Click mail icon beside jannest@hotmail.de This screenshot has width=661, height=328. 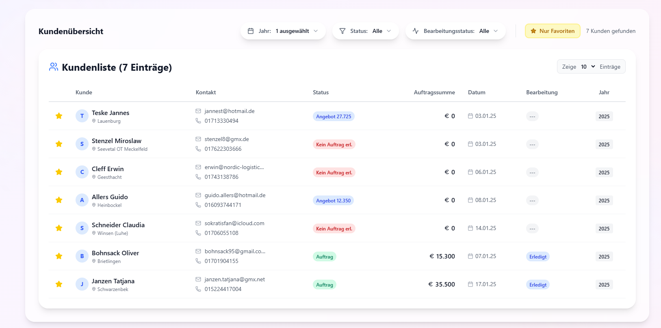pyautogui.click(x=198, y=111)
